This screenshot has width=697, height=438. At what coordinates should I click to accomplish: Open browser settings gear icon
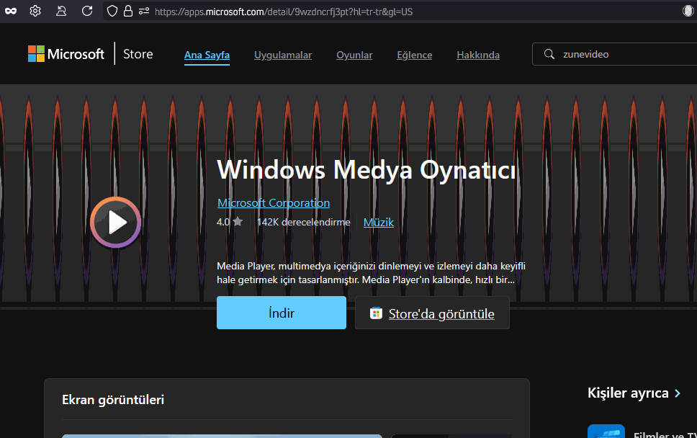click(x=35, y=11)
